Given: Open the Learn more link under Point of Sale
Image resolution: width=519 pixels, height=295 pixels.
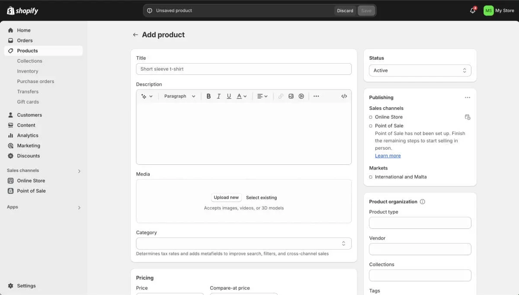Looking at the screenshot, I should pos(388,155).
